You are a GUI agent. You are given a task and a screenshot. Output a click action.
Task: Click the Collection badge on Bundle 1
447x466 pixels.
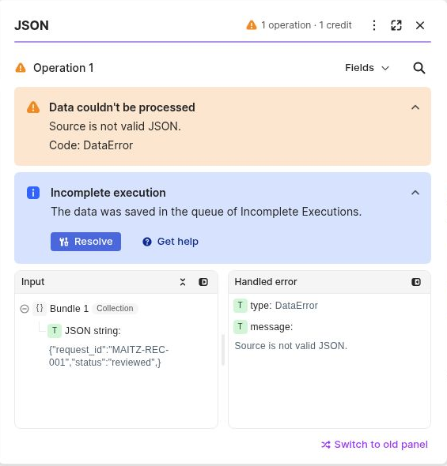115,309
